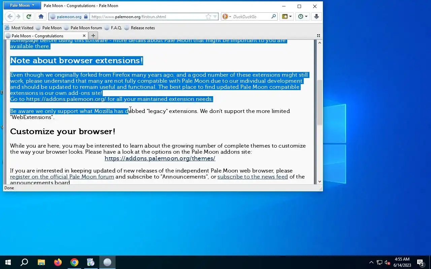
Task: Bookmark this page with the star
Action: (208, 16)
